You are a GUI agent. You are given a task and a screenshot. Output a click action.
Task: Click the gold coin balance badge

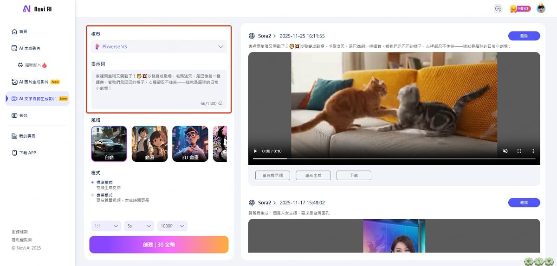pos(520,8)
